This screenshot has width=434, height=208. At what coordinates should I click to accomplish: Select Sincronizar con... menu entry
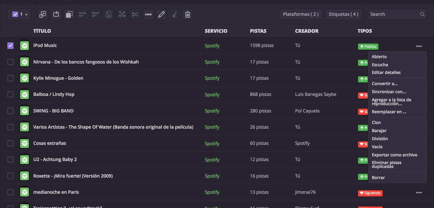click(x=389, y=92)
